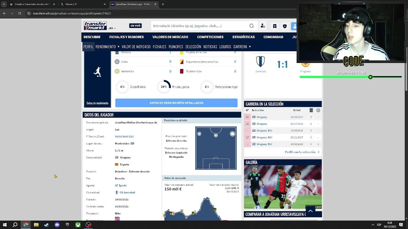Switch to VALOR DE MERCADO tab
The width and height of the screenshot is (408, 229).
[x=136, y=47]
